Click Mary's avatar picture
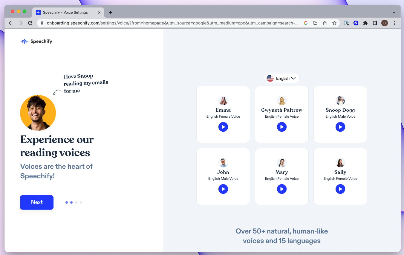The width and height of the screenshot is (404, 255). coord(282,163)
